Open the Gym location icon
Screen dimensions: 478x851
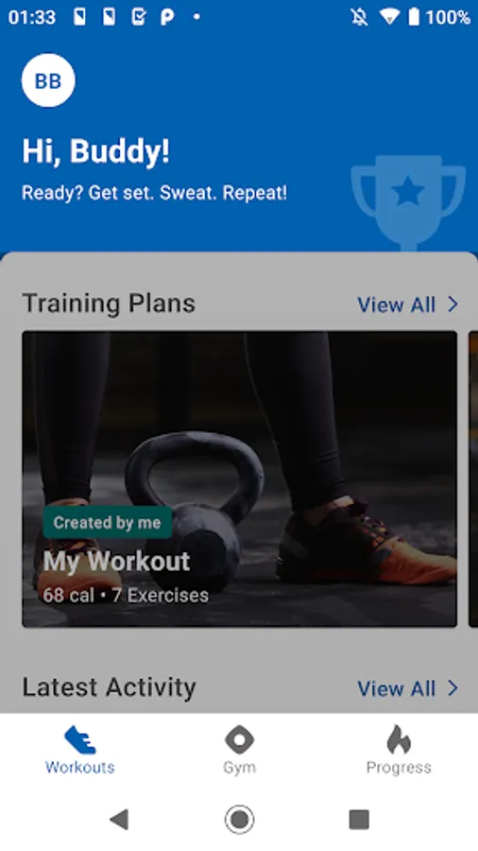click(239, 740)
